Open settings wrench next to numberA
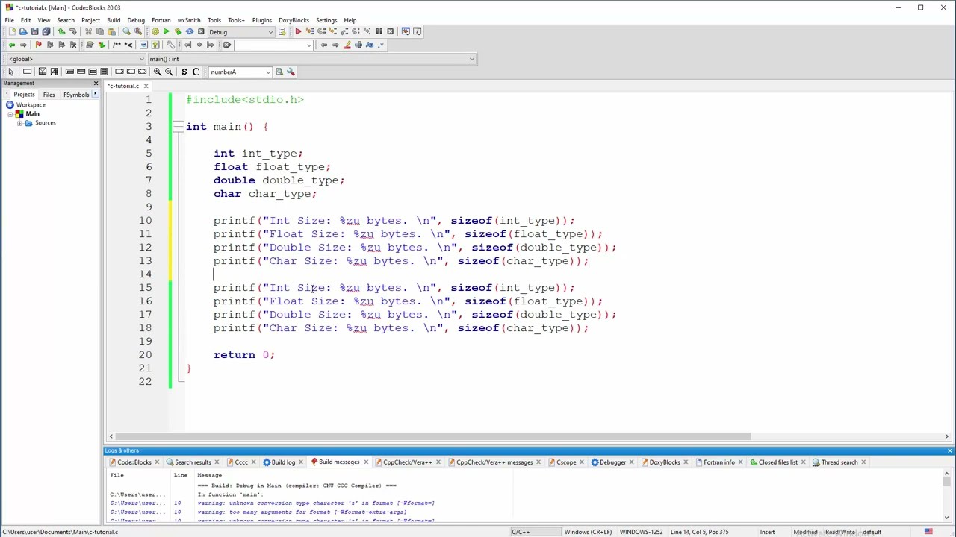 291,72
